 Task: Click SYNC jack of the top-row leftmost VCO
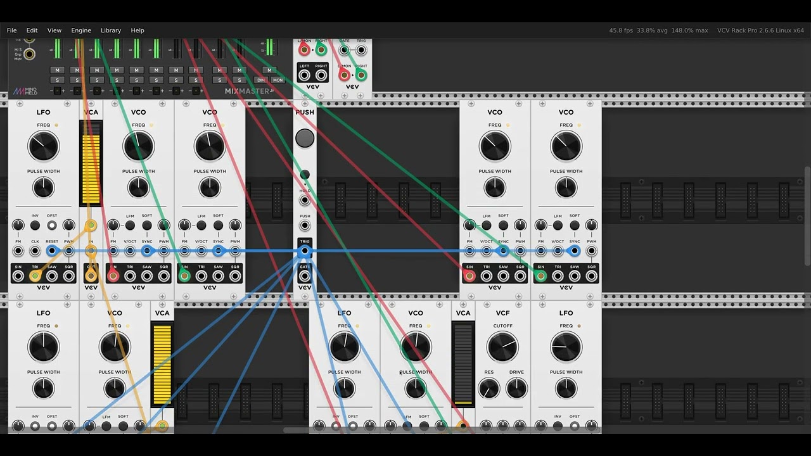pyautogui.click(x=147, y=251)
